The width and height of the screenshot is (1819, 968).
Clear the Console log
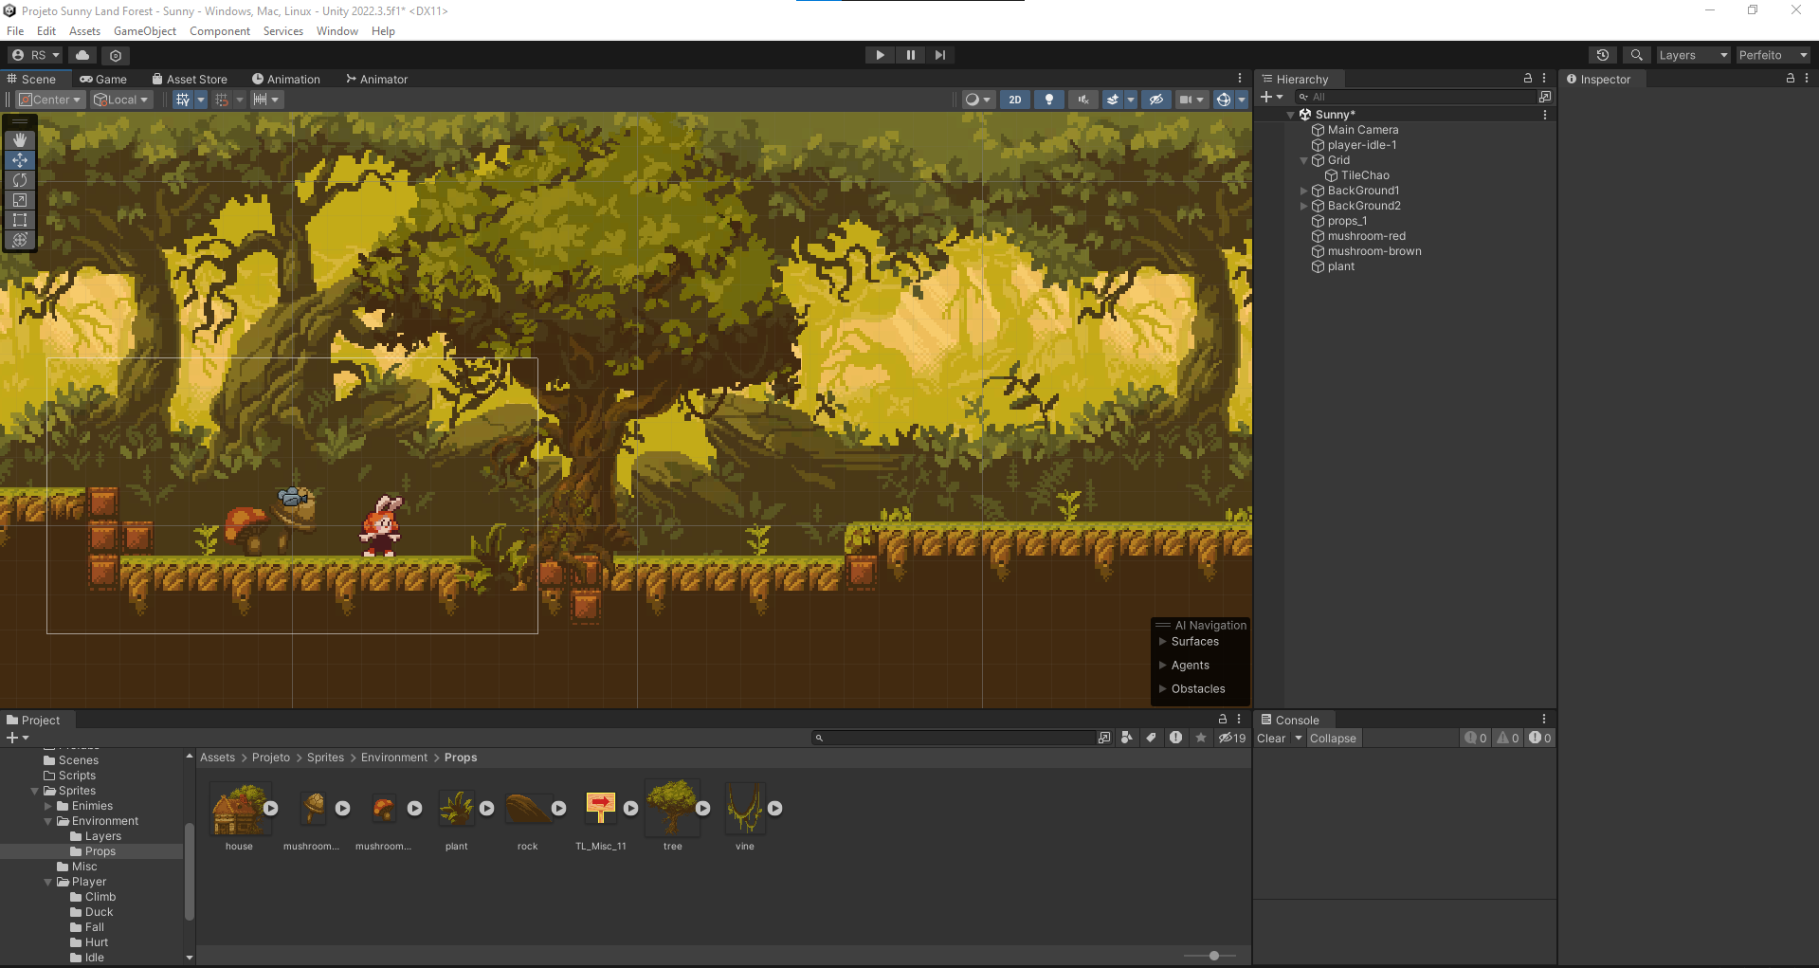(1271, 738)
